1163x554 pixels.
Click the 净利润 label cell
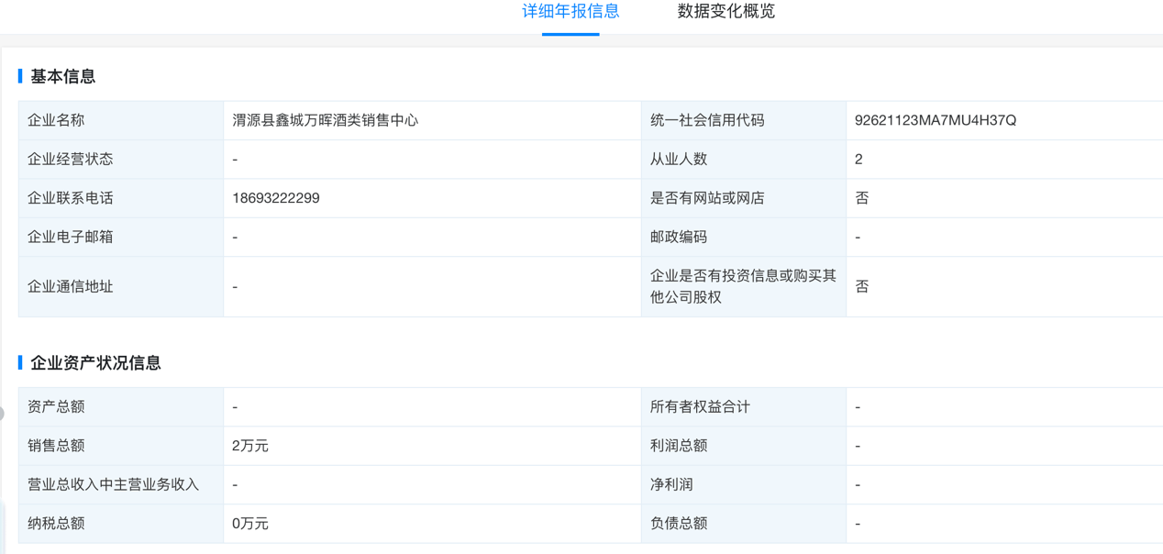[743, 484]
